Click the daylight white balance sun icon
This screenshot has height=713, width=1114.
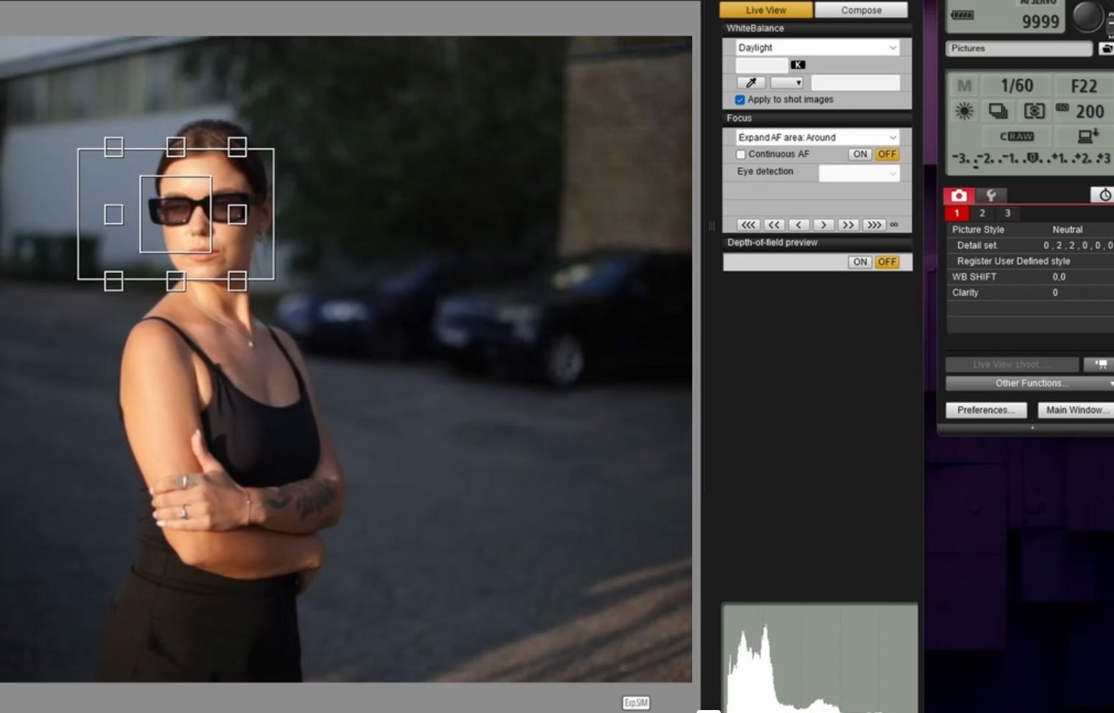(x=964, y=112)
